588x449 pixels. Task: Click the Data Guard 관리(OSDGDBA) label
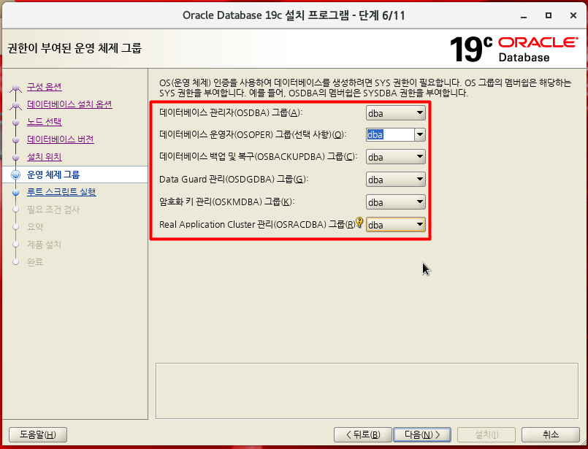click(x=233, y=179)
